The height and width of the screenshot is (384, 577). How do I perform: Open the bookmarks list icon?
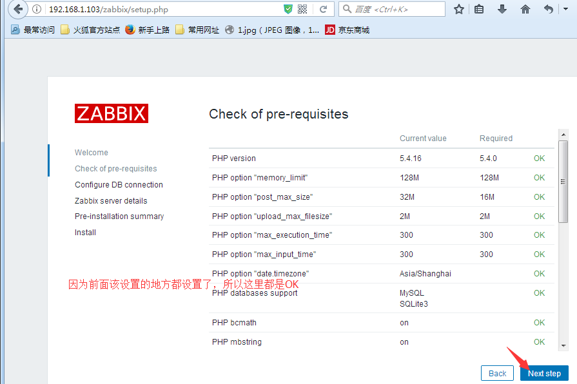pyautogui.click(x=479, y=10)
